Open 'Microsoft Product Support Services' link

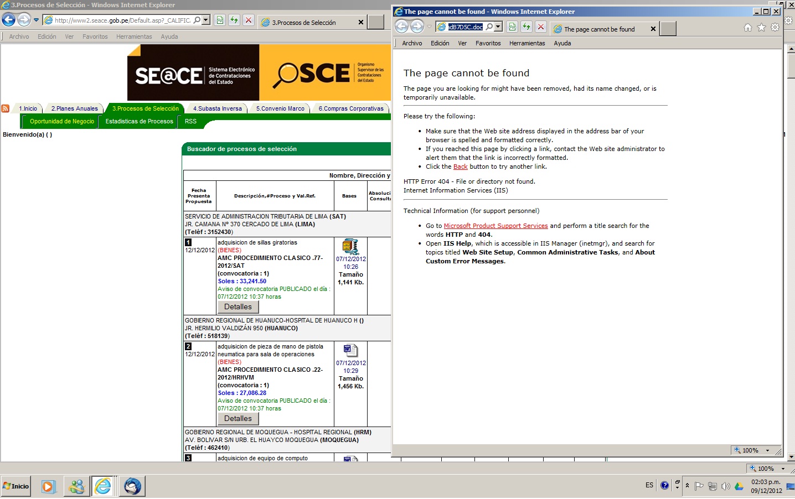(x=495, y=226)
